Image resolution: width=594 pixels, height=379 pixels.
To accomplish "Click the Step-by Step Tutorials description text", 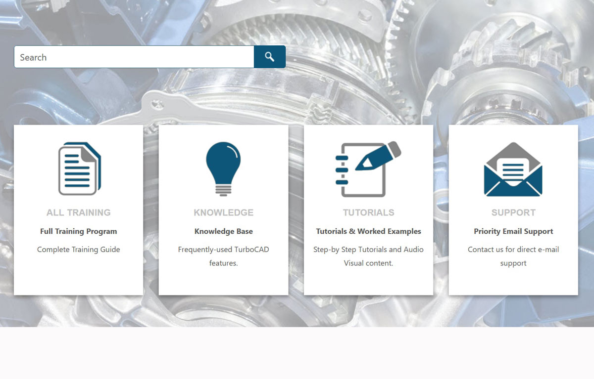I will tap(368, 256).
